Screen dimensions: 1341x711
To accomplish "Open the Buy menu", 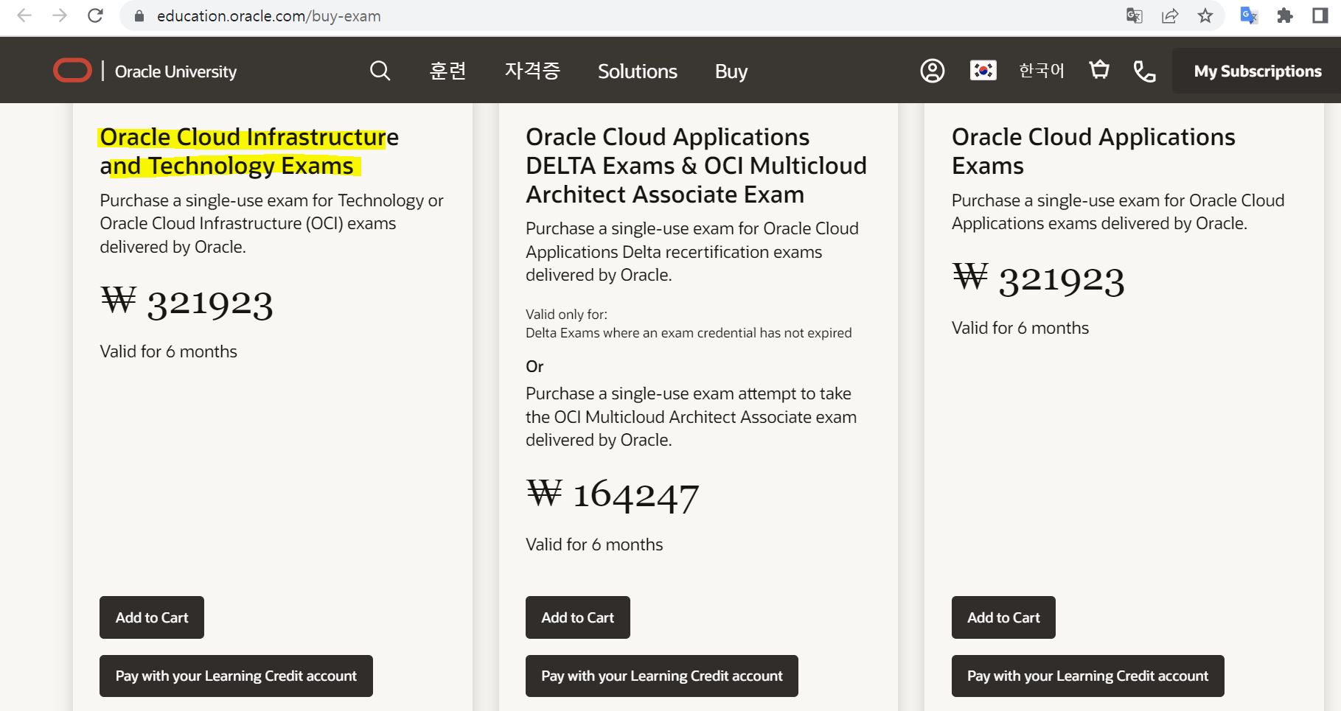I will (731, 71).
